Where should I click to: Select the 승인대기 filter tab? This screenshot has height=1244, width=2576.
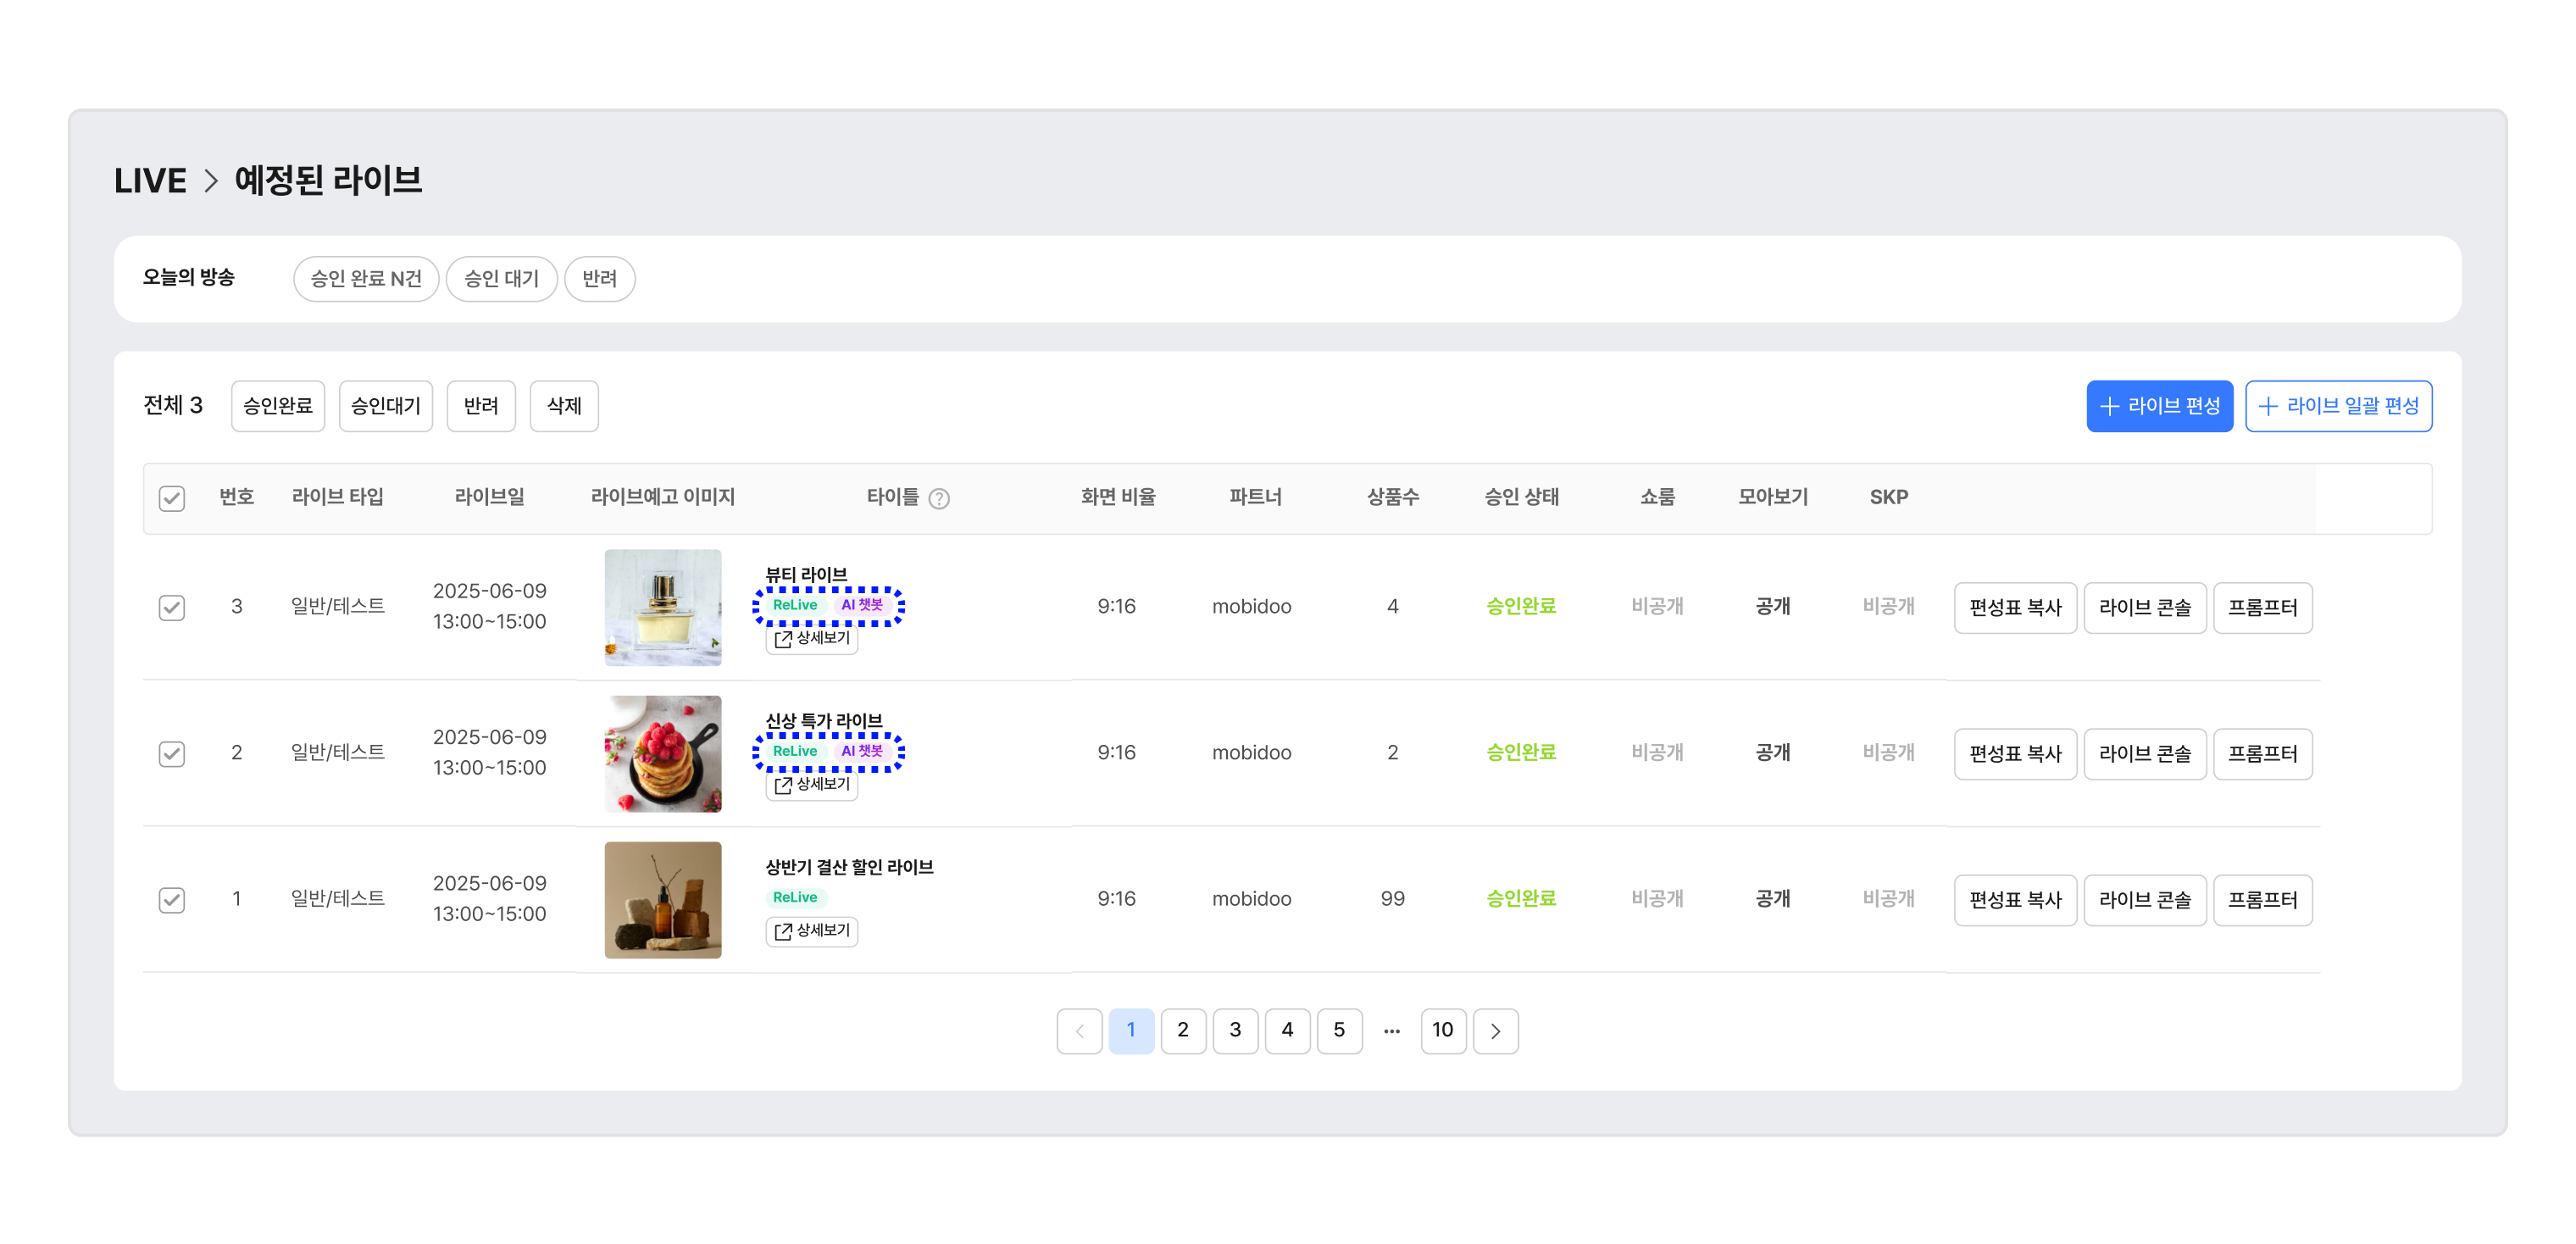coord(385,406)
